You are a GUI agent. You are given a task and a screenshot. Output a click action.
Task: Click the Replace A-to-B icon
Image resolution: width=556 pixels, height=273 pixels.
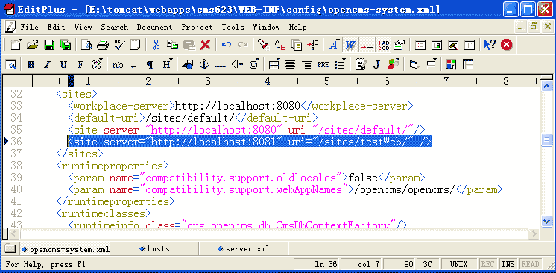coord(279,45)
